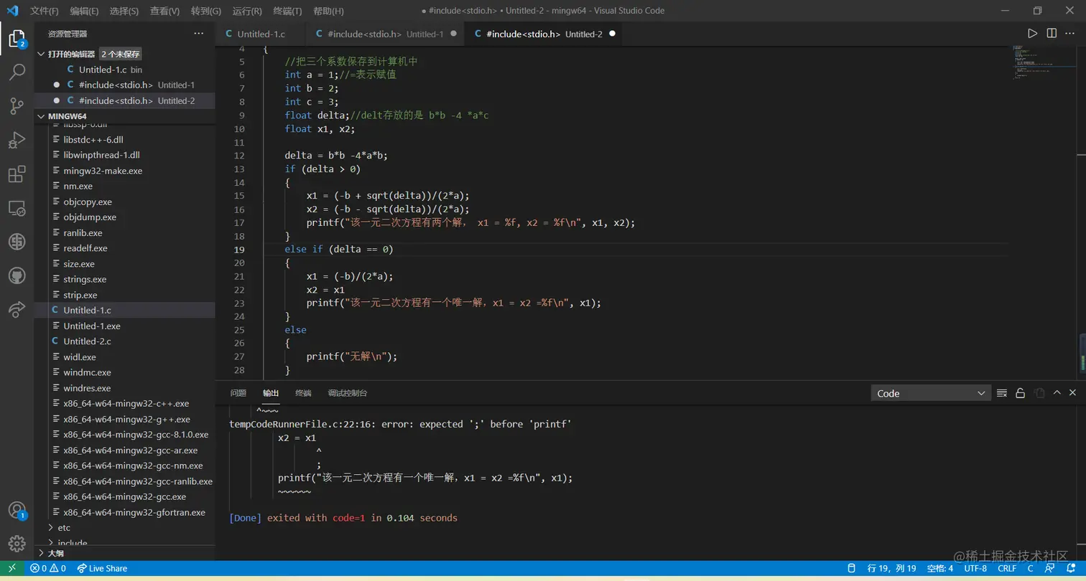Image resolution: width=1086 pixels, height=581 pixels.
Task: Open the Source Control view
Action: tap(17, 106)
